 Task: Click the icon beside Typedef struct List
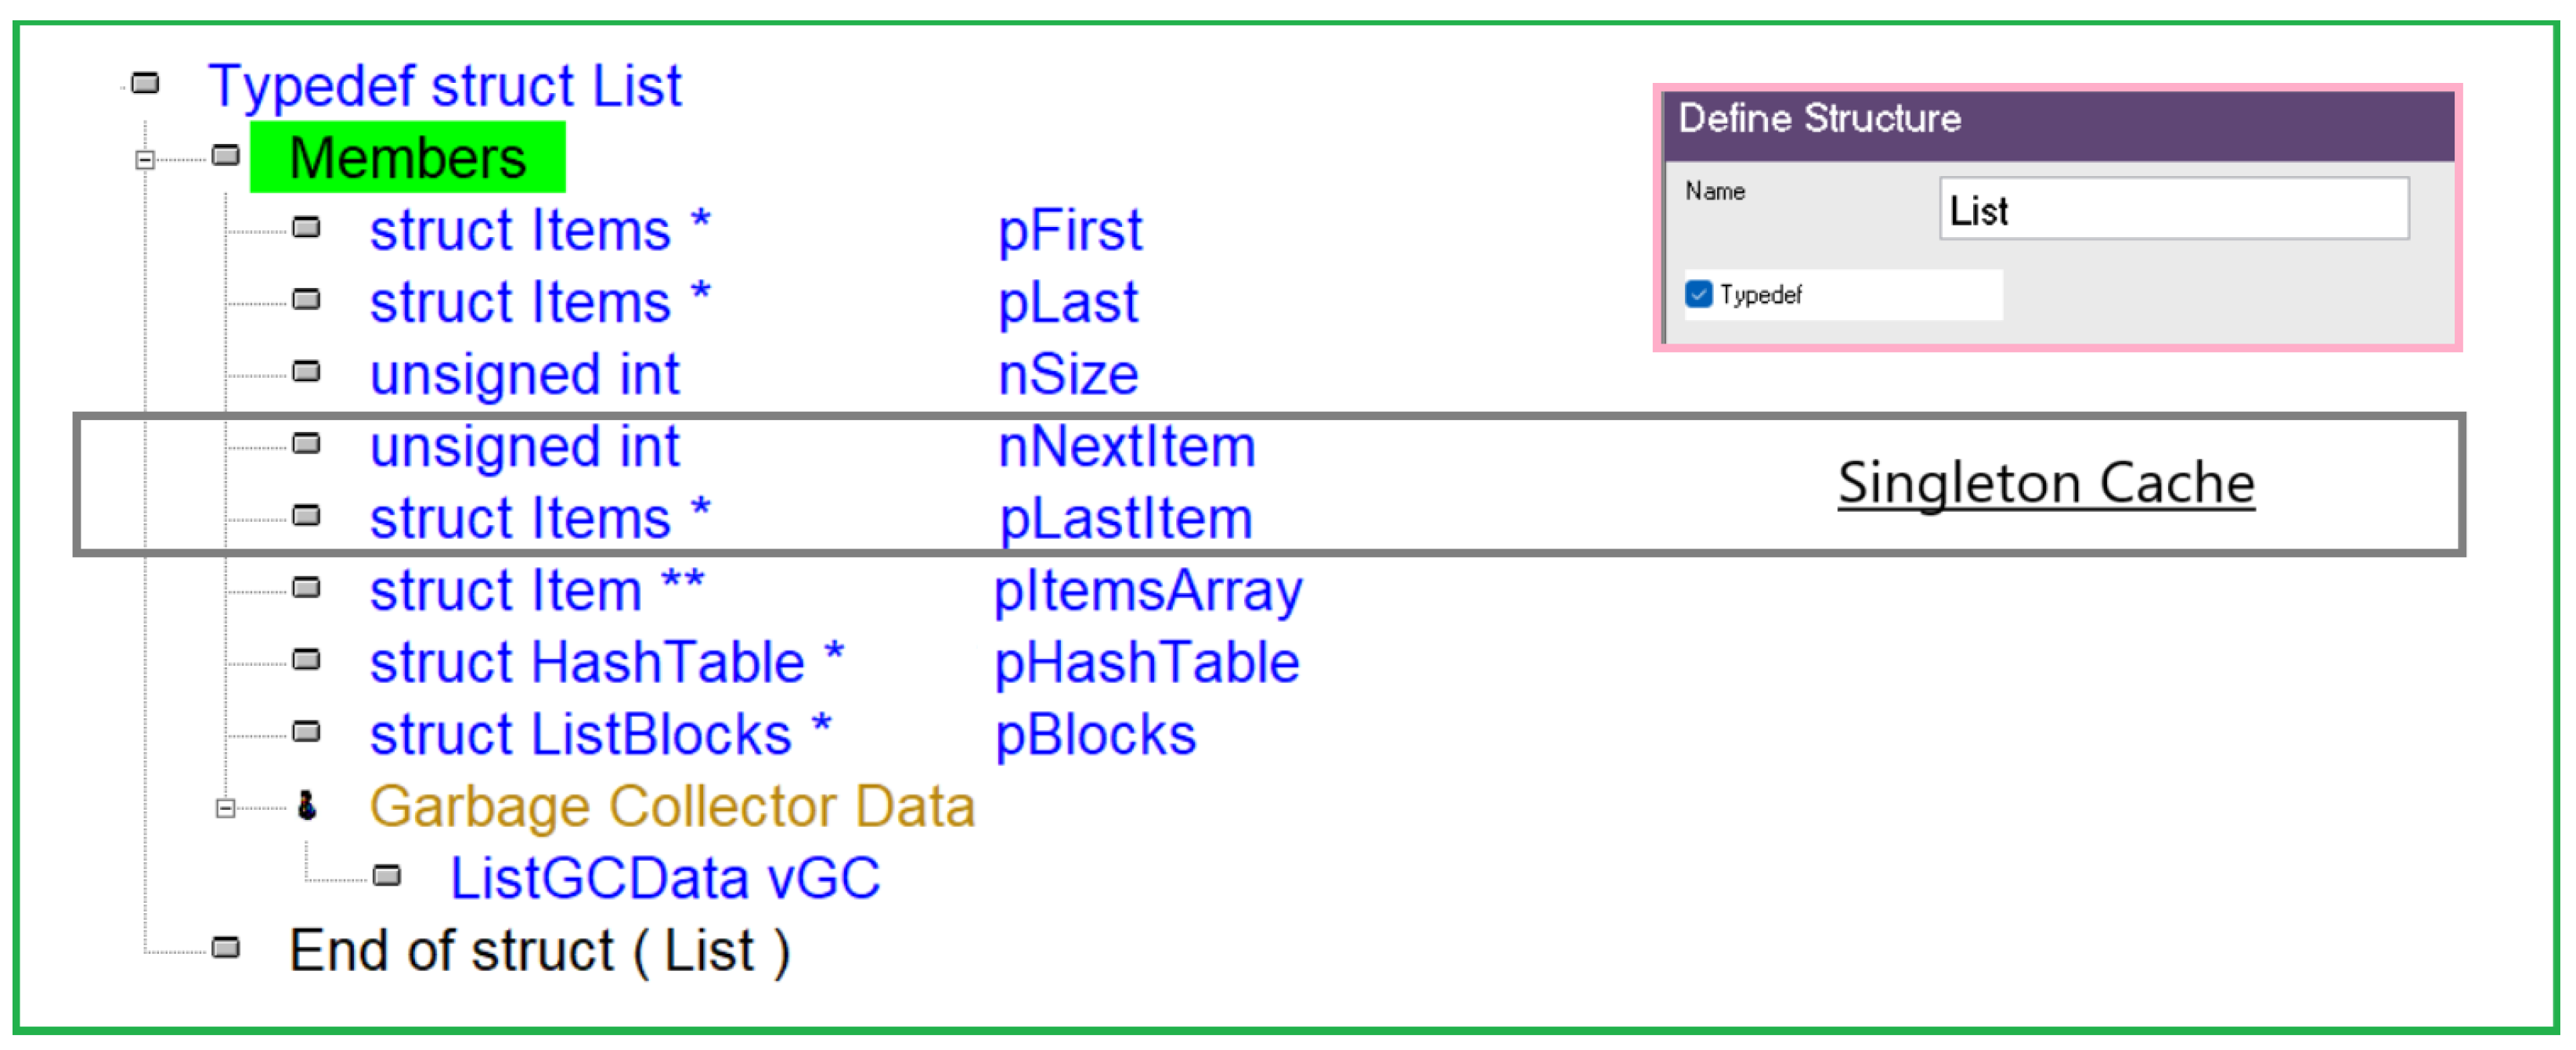point(146,83)
